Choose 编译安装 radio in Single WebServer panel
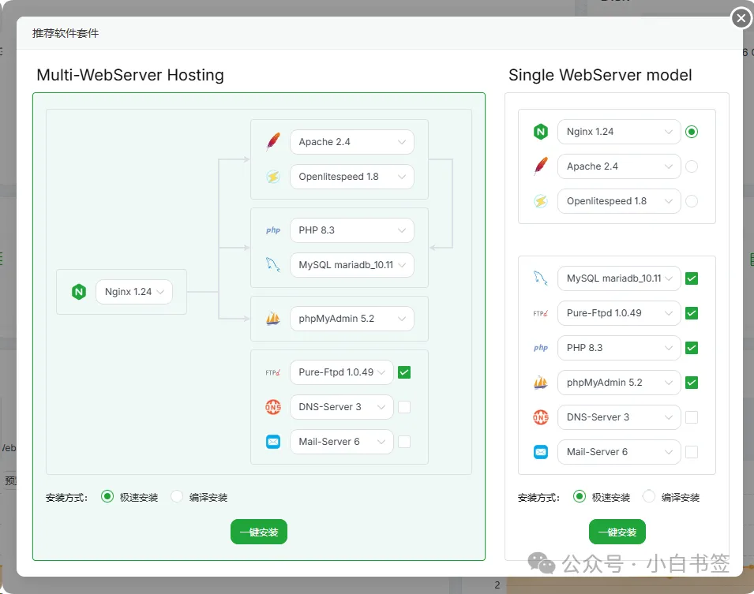Image resolution: width=754 pixels, height=594 pixels. [649, 496]
